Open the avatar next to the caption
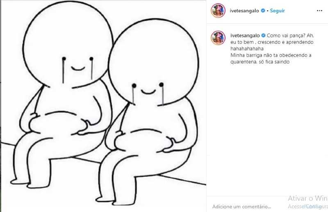Viewport: 328px width, 212px height. [218, 38]
